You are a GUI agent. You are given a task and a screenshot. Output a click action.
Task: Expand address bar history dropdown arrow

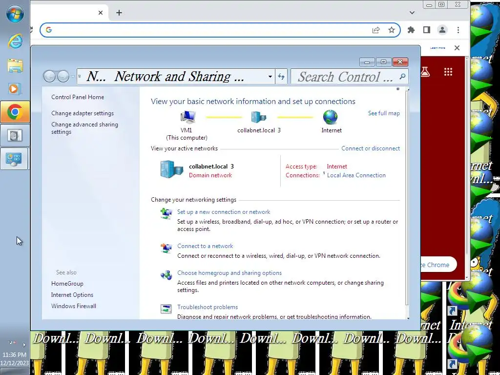270,77
